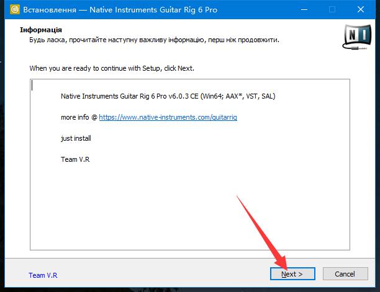This screenshot has height=292, width=380.
Task: Click the Native Instruments NI logo
Action: [357, 37]
